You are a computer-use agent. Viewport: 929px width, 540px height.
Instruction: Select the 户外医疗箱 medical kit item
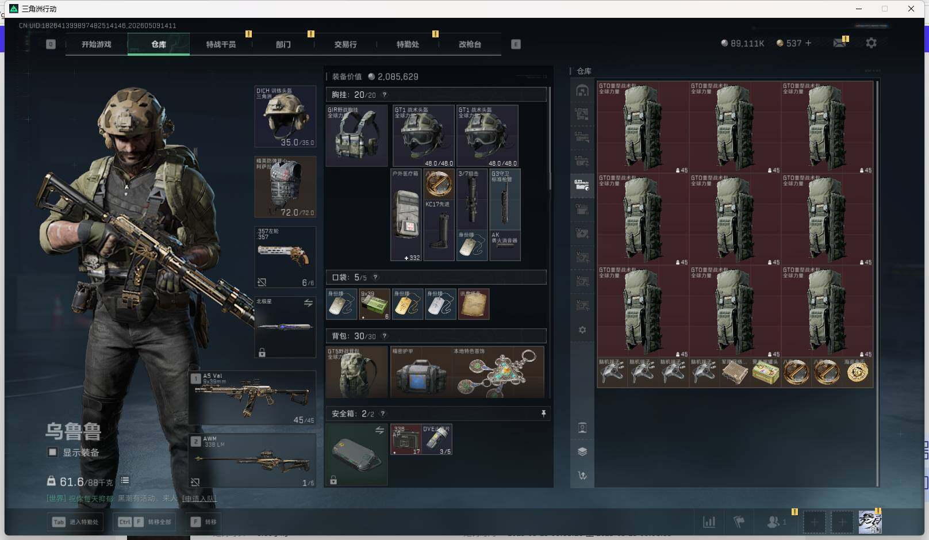(x=406, y=215)
